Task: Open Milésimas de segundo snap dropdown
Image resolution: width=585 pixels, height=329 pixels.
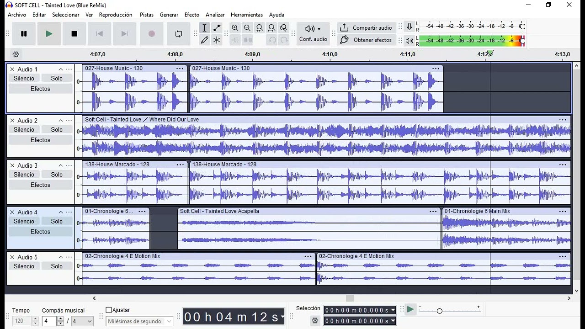Action: 139,321
